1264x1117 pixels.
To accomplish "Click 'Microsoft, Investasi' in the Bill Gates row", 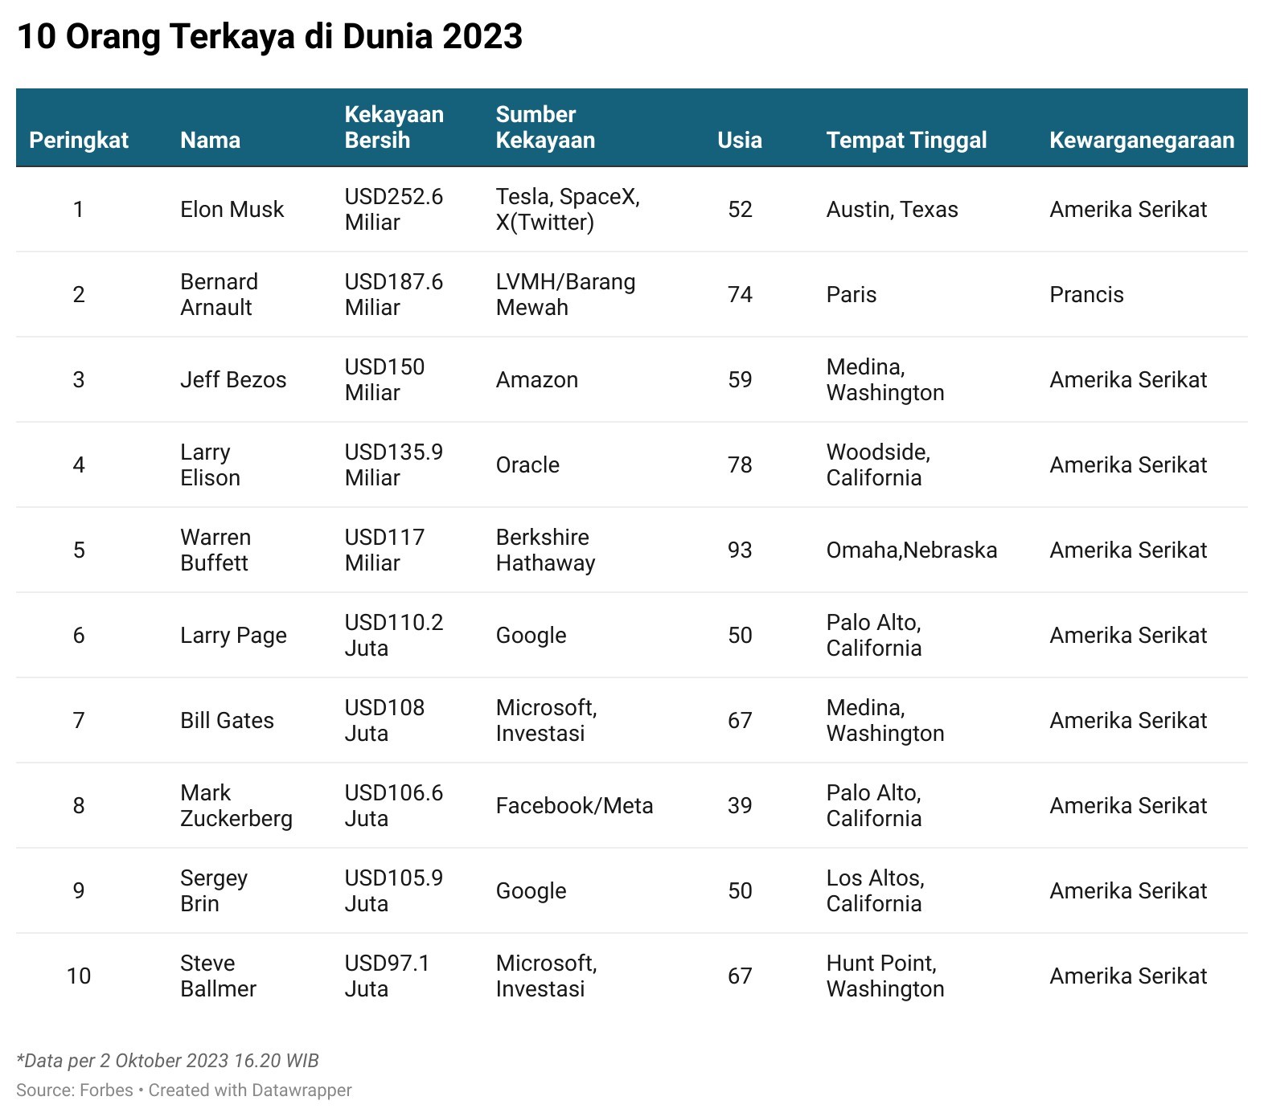I will coord(546,721).
